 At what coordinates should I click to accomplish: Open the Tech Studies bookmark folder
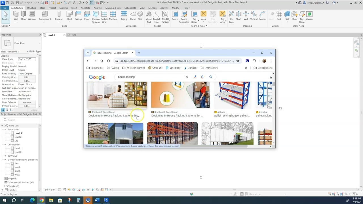tap(95, 68)
